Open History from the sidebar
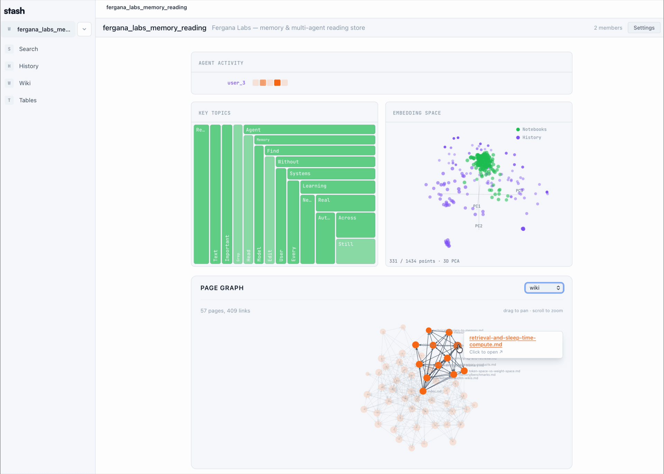The image size is (664, 474). click(x=28, y=66)
